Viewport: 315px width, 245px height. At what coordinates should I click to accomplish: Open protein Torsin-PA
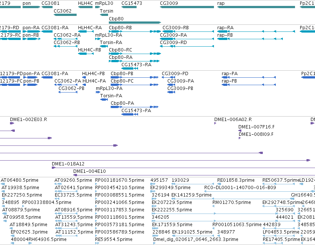coord(111,96)
